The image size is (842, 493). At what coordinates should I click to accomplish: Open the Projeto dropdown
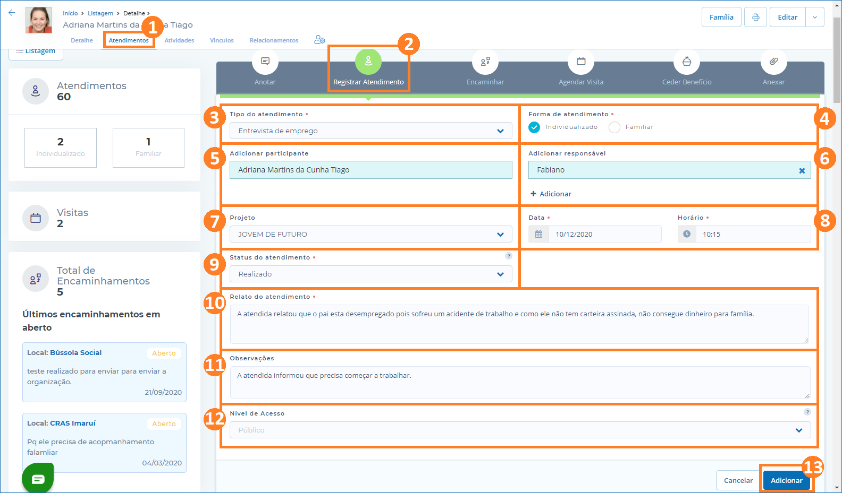[x=371, y=234]
